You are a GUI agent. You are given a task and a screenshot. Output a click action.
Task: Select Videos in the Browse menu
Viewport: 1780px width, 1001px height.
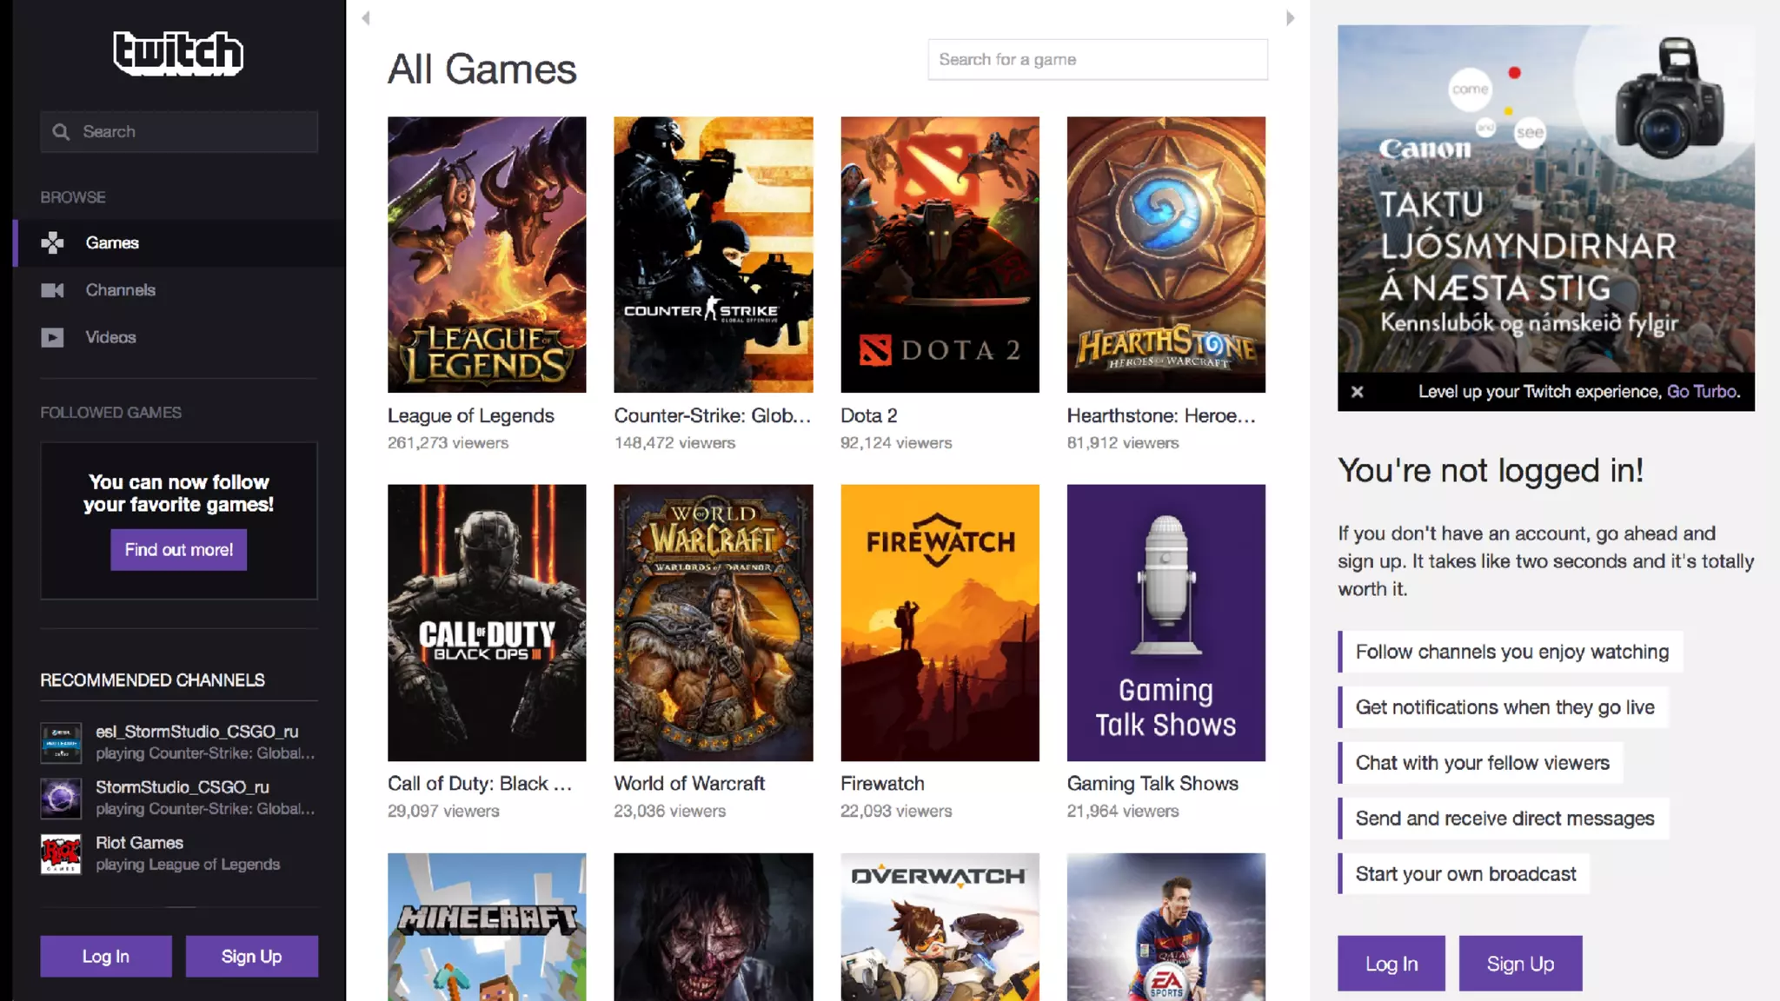tap(110, 337)
